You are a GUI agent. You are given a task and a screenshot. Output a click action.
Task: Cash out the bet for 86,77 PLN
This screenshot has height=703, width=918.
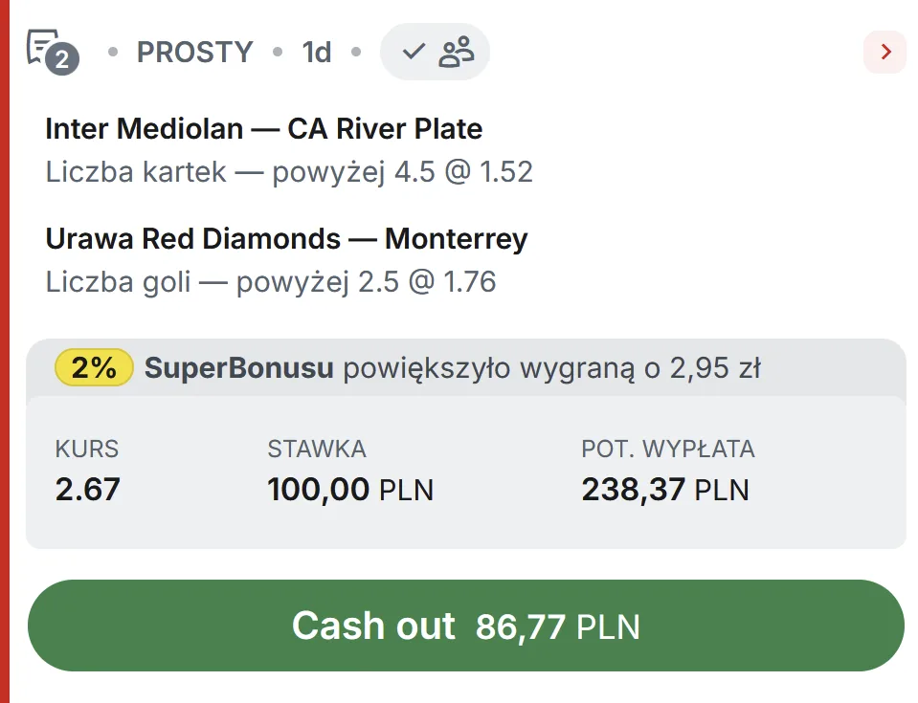pos(466,626)
